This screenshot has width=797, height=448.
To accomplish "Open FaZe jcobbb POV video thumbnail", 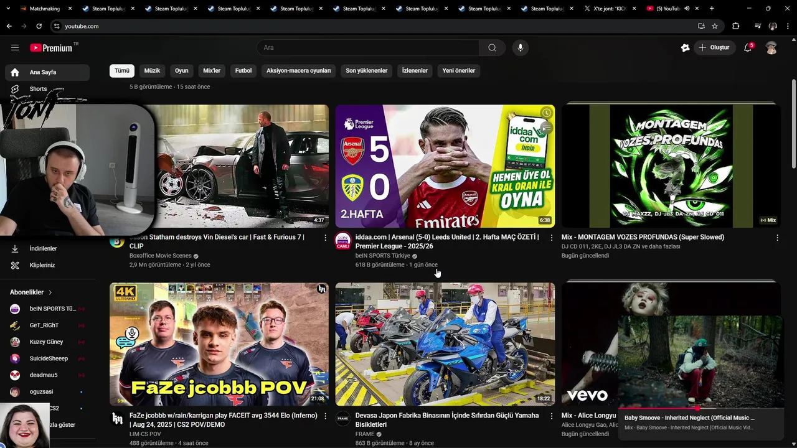I will pos(219,344).
